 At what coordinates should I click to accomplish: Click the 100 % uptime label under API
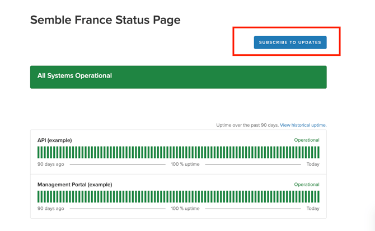tap(185, 164)
